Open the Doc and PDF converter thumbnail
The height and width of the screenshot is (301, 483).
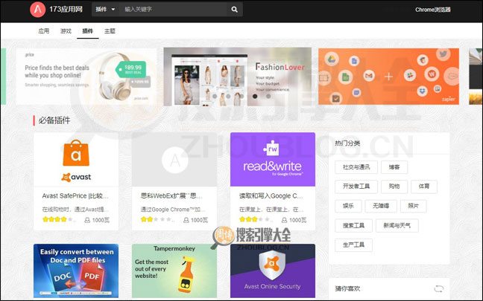click(76, 271)
